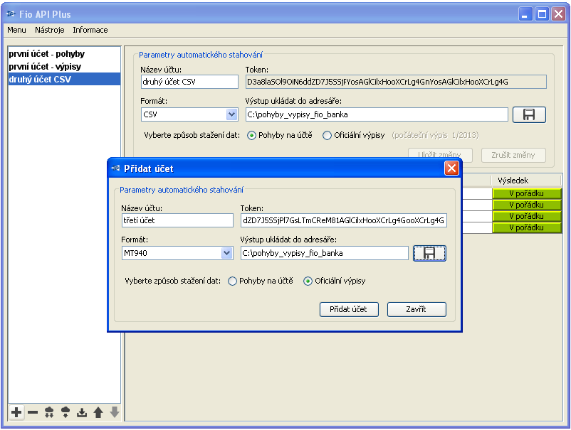Screen dimensions: 571x430
Task: Open the Nástroje menu
Action: (50, 30)
